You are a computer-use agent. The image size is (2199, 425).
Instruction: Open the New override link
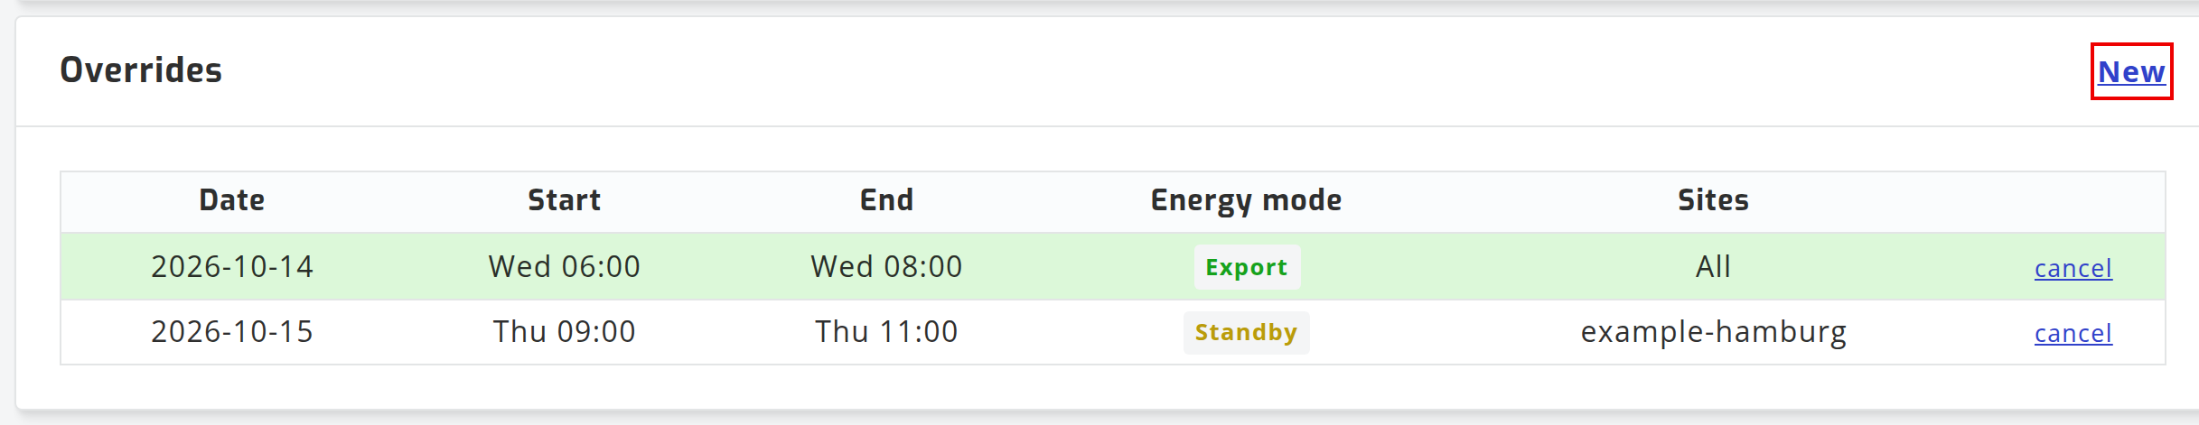2131,71
